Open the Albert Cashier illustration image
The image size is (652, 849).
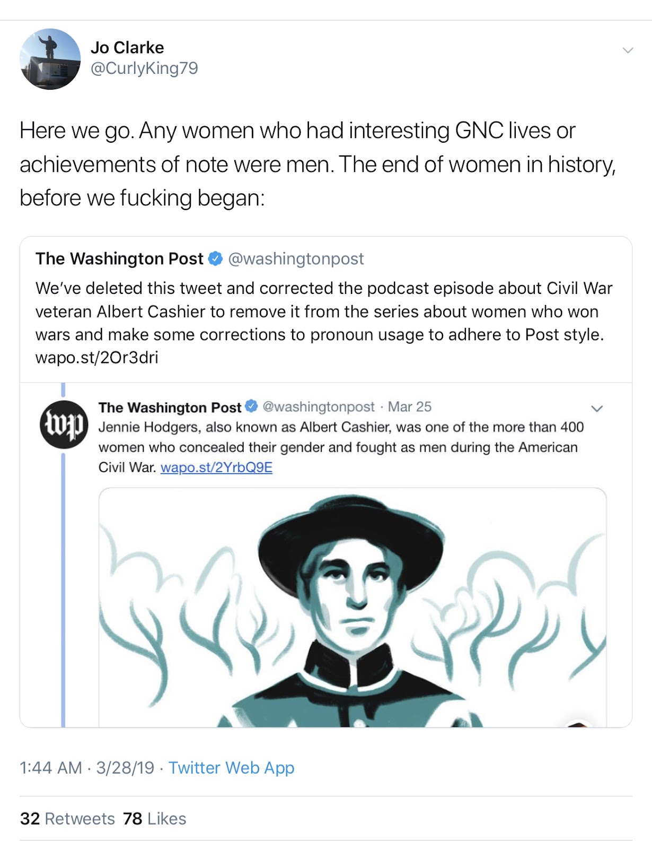[x=353, y=608]
